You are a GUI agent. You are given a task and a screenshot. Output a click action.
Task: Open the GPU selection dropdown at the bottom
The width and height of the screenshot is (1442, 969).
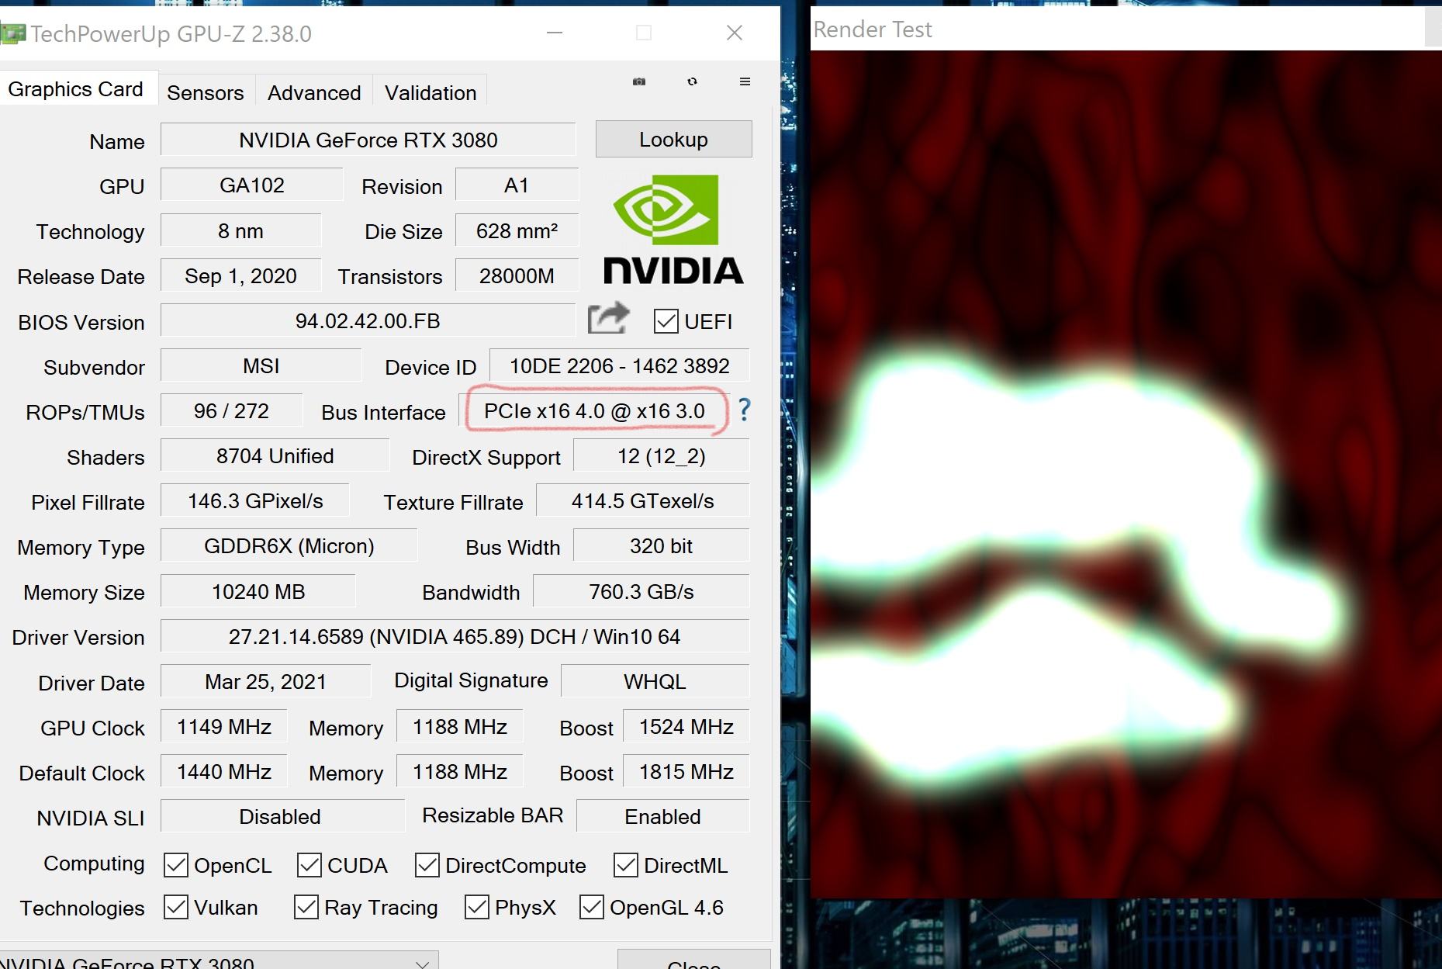pyautogui.click(x=218, y=960)
